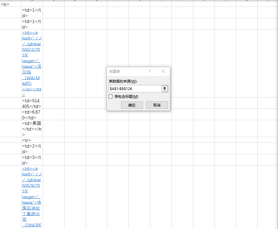Select the cell with <td>6,670</td>

pos(32,114)
